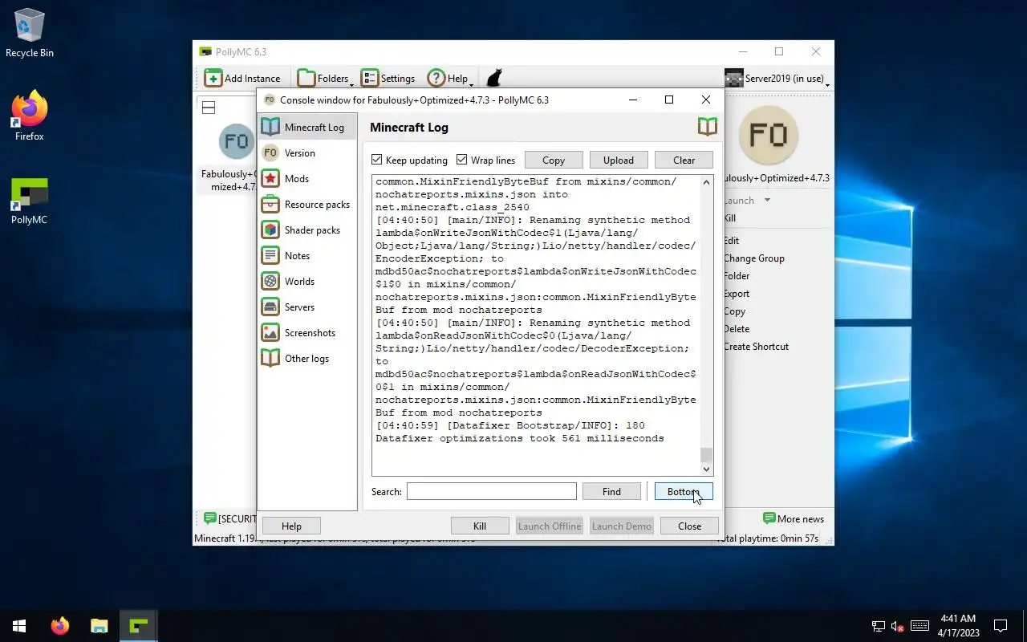Clear the Minecraft log

[684, 160]
